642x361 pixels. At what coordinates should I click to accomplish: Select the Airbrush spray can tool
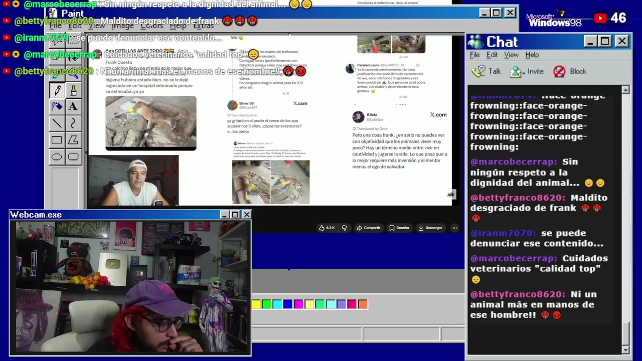pyautogui.click(x=57, y=106)
